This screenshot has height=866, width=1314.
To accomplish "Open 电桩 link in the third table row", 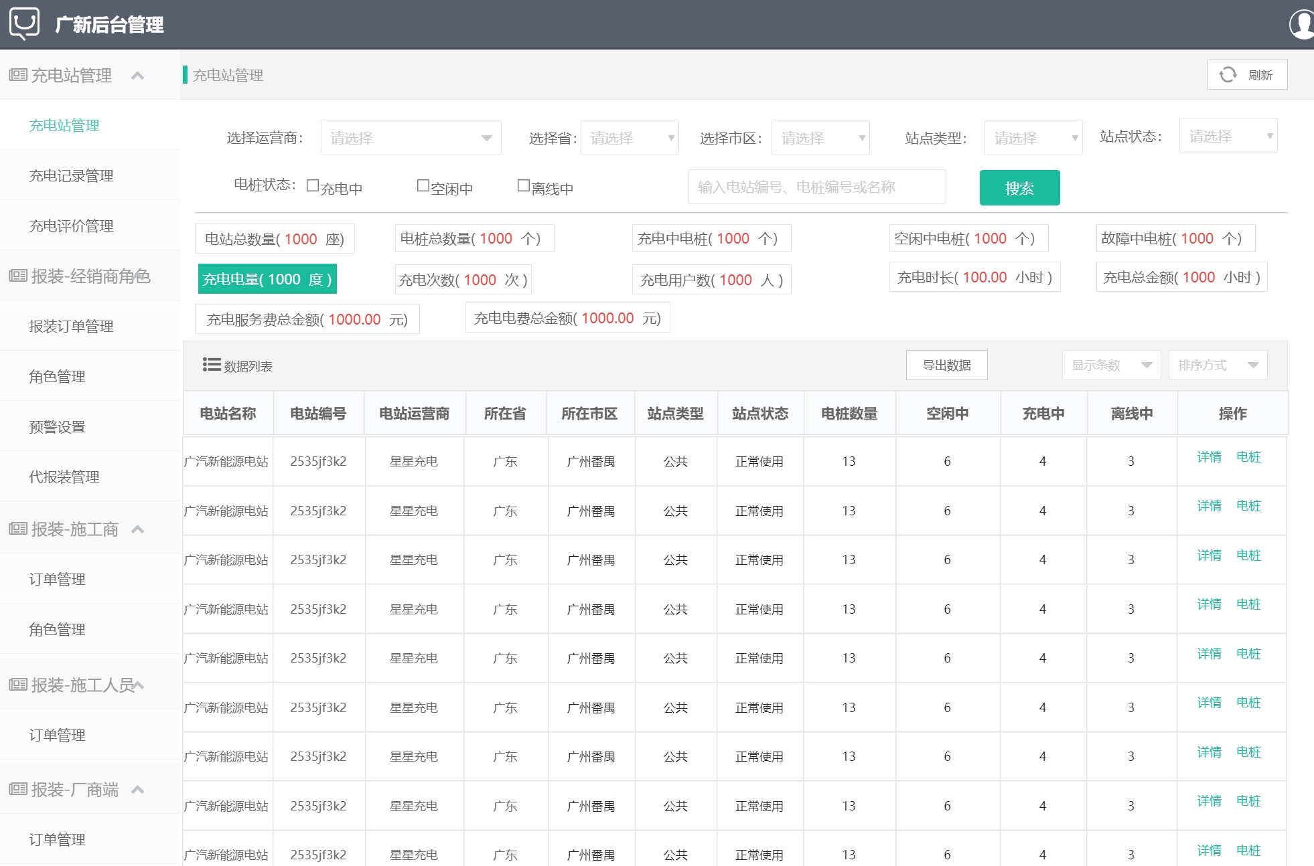I will (x=1248, y=555).
